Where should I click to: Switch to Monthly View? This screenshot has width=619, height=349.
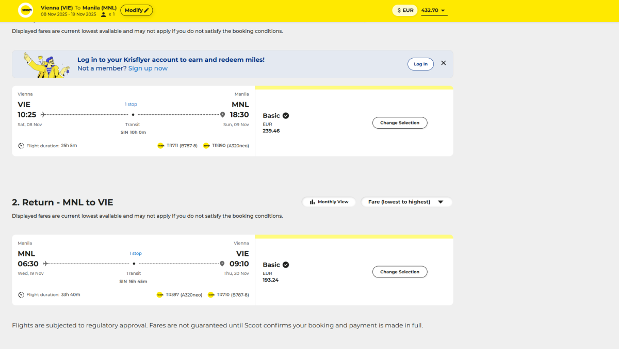(329, 202)
